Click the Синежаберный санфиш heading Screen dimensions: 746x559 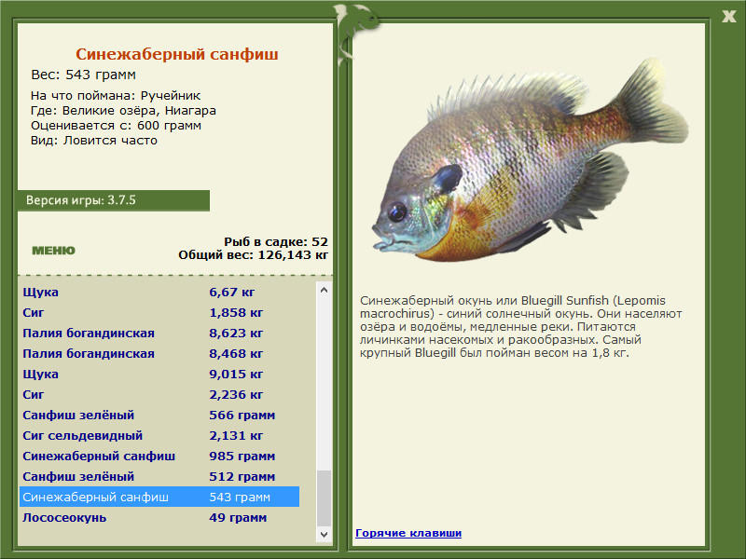177,54
